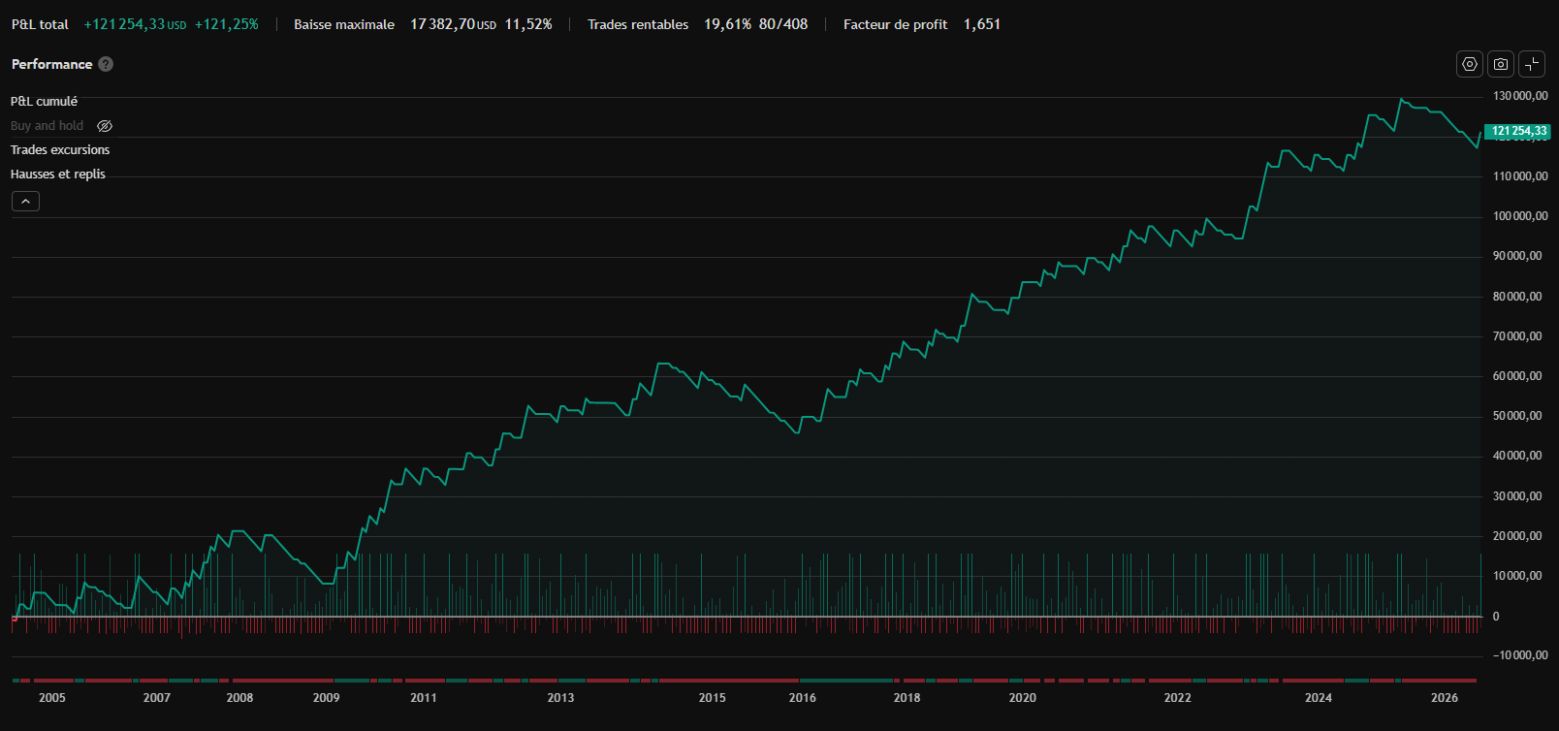Click the '+121 254,33 USD' profit value

[x=135, y=24]
